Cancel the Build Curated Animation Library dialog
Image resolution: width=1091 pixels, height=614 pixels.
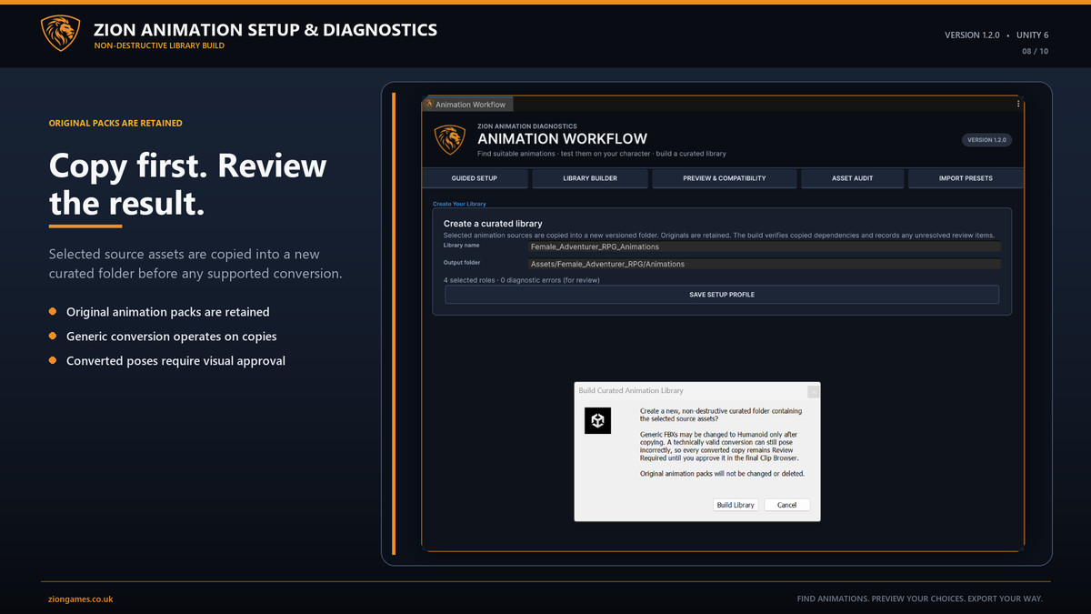coord(786,505)
